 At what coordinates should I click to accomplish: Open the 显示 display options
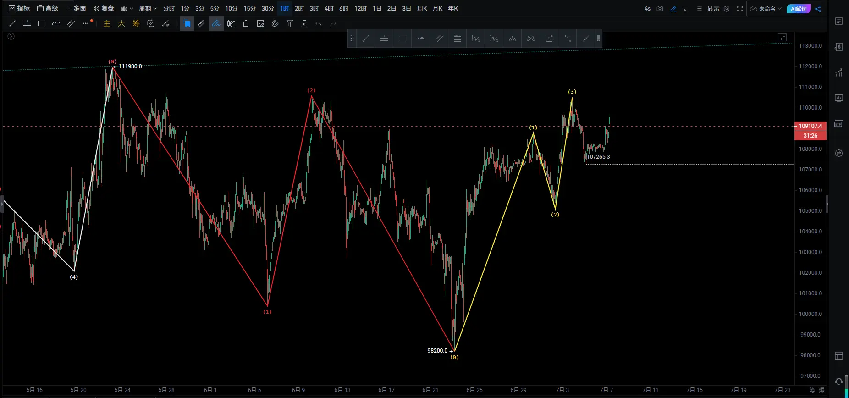pos(713,9)
